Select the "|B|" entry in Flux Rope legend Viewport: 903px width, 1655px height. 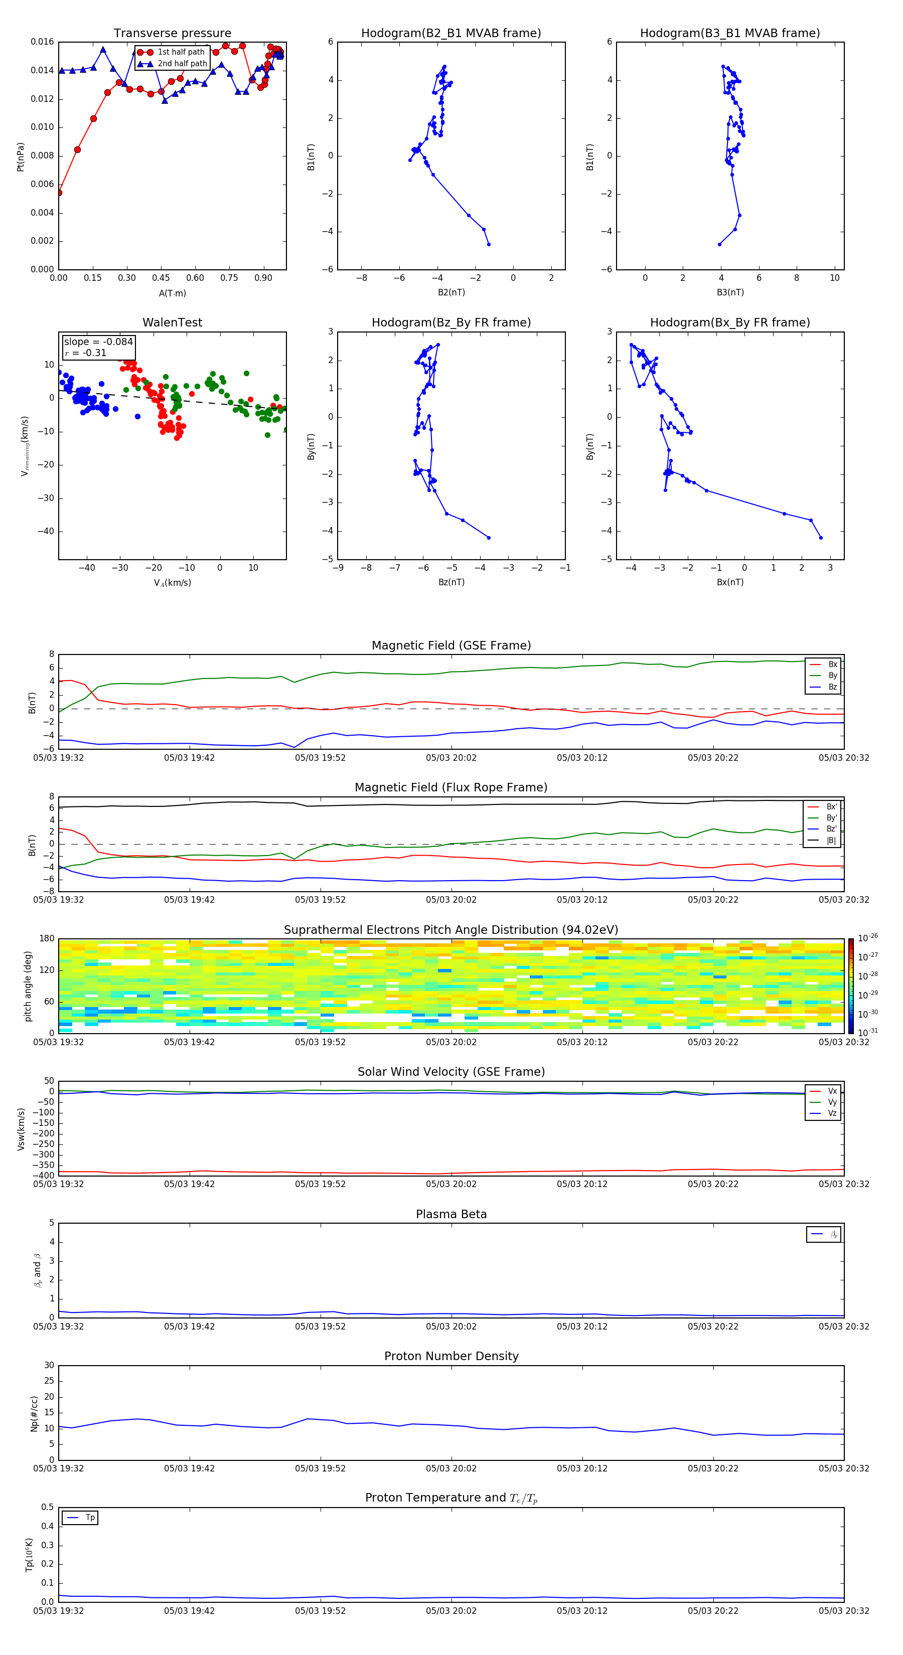point(823,841)
